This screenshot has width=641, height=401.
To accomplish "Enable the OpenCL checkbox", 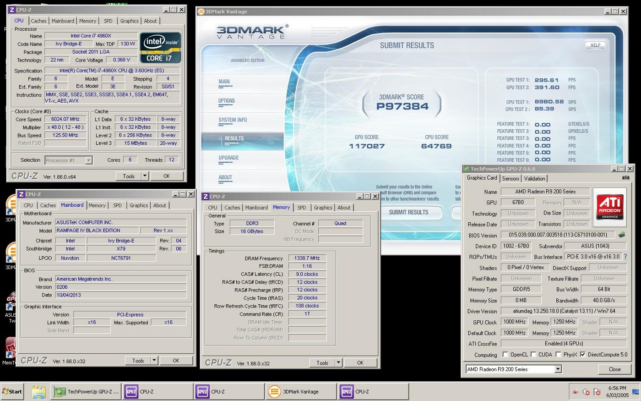I will pyautogui.click(x=505, y=354).
